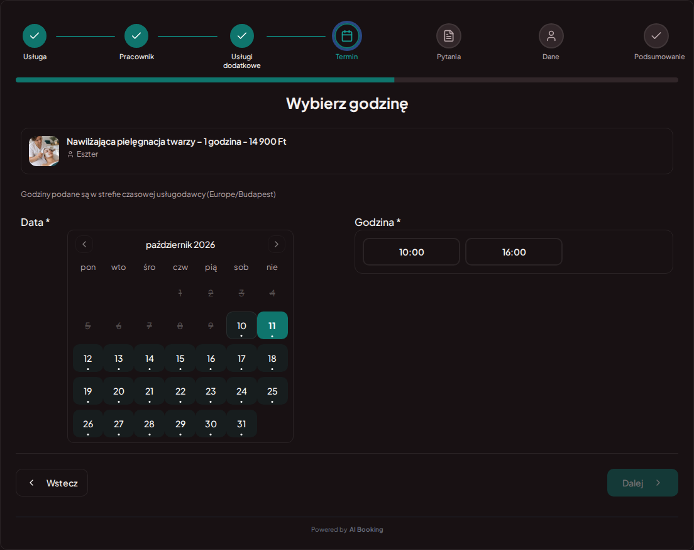Select October 28 on the calendar
This screenshot has width=694, height=550.
[149, 424]
